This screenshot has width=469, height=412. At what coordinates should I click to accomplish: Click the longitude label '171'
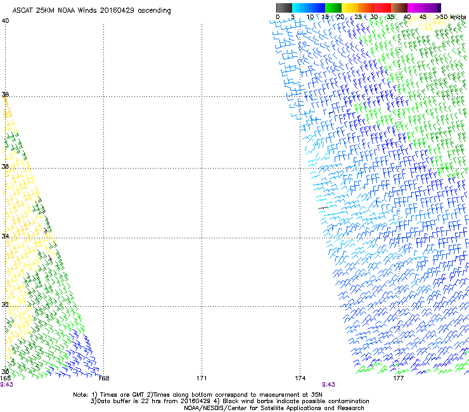click(x=202, y=378)
